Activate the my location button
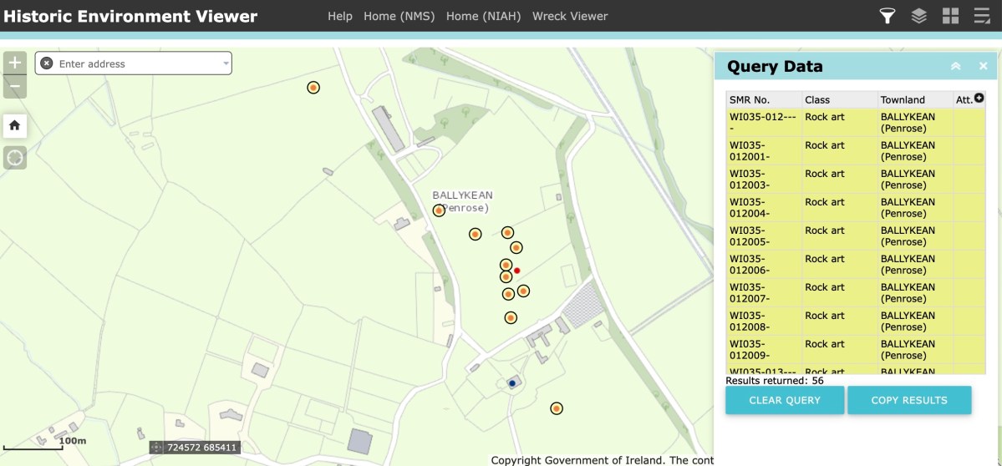This screenshot has height=466, width=1002. (15, 157)
